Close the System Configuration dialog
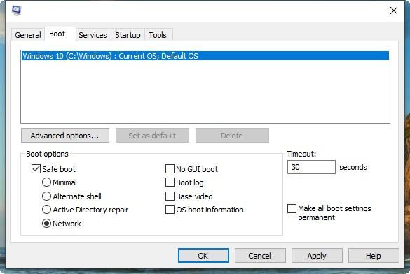 pos(393,10)
